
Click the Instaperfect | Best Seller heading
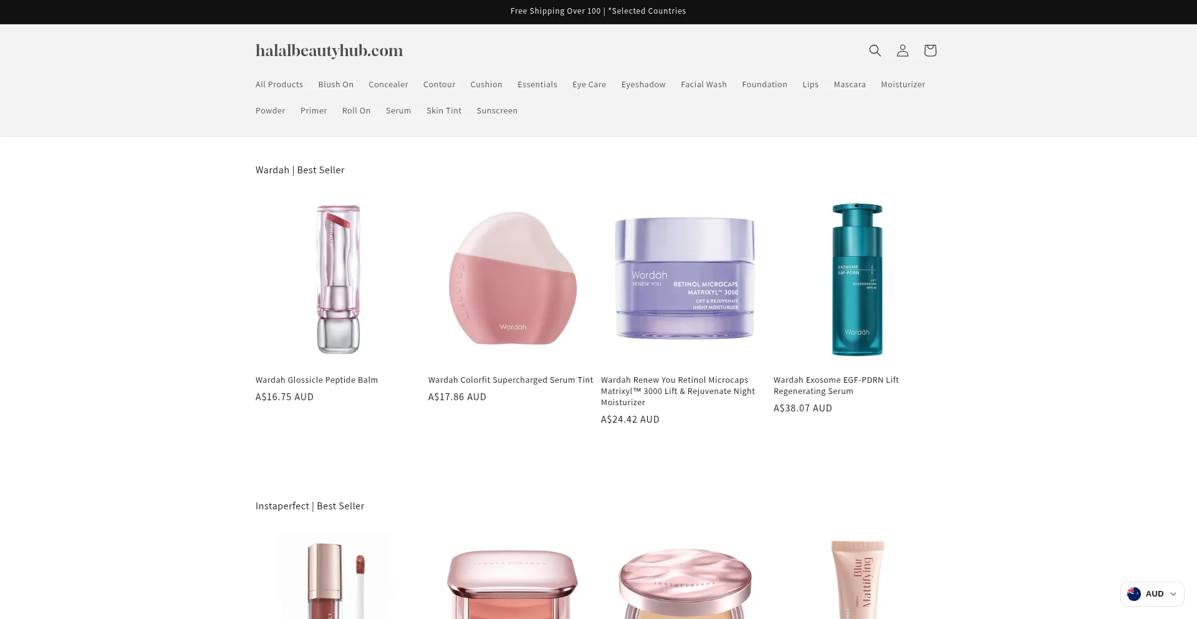pyautogui.click(x=310, y=506)
